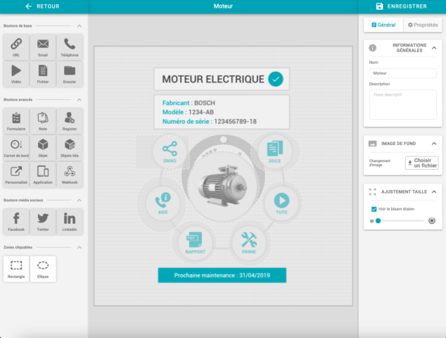Collapse the Boutons avancés section

[x=78, y=100]
